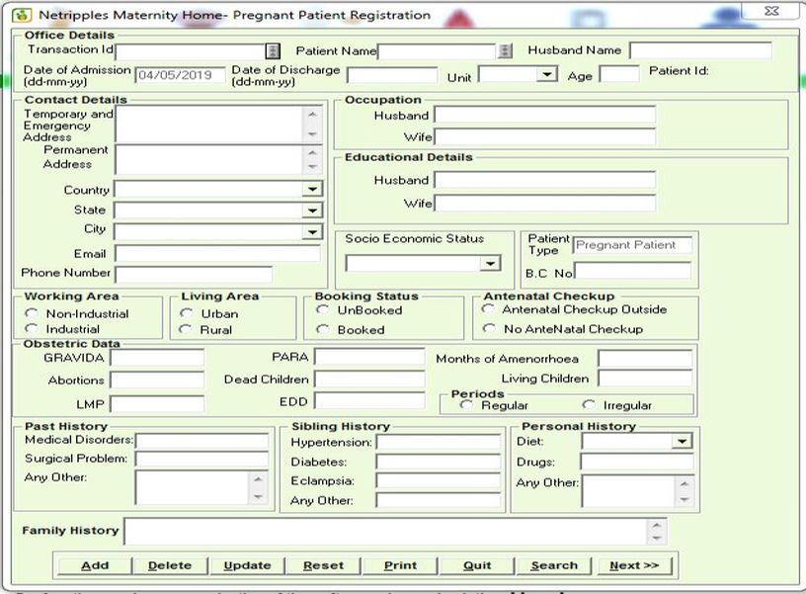Click down arrow of Past History Any Other

click(258, 496)
